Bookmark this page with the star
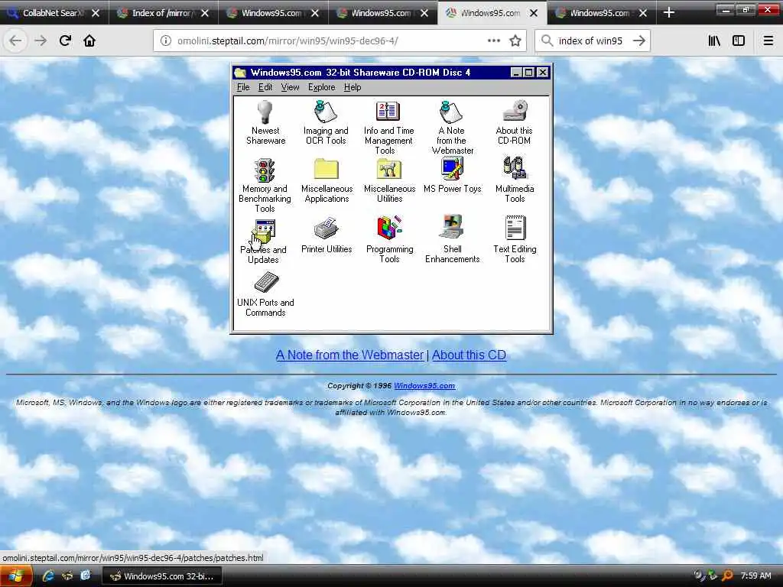783x587 pixels. 515,41
